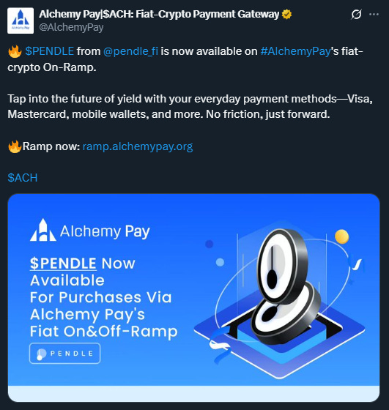Click the underlined $PENDLE banner heading
The width and height of the screenshot is (389, 410).
[63, 264]
